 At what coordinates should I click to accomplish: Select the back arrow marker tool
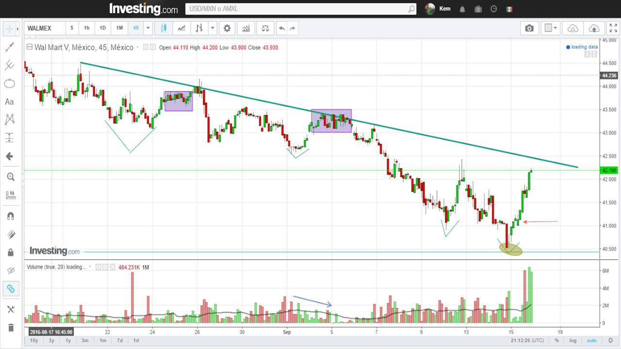pyautogui.click(x=10, y=157)
